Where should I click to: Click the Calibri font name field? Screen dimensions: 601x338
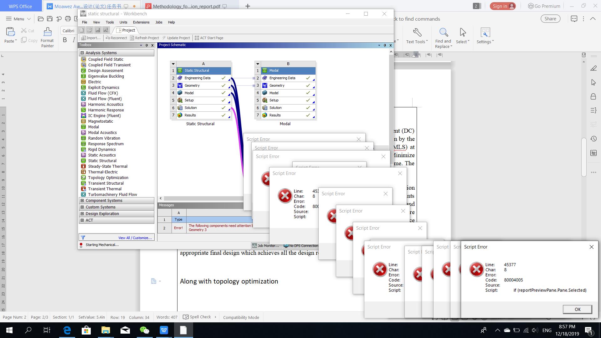pos(68,31)
